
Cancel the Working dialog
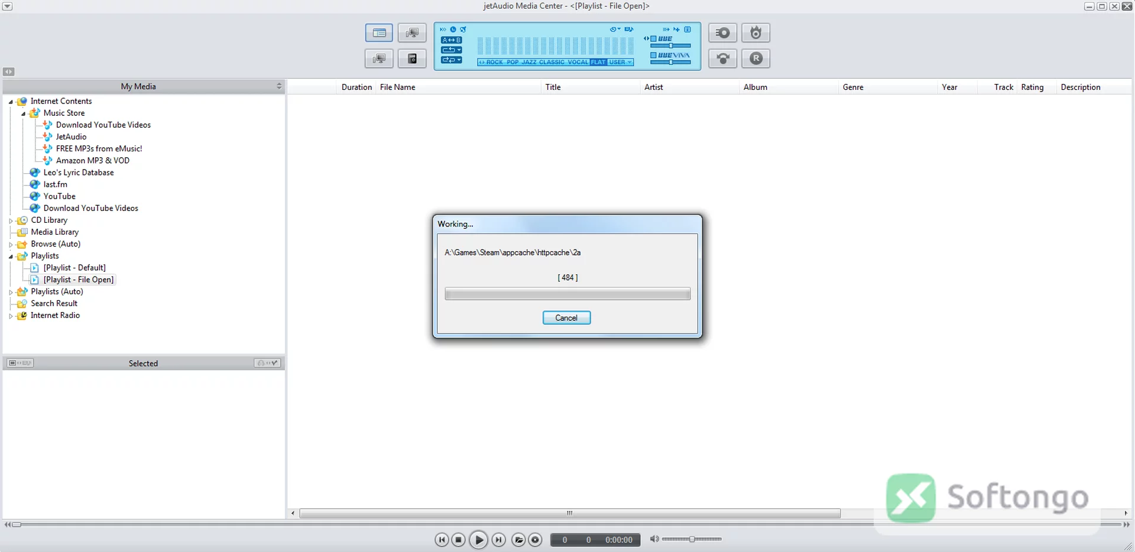(x=566, y=318)
